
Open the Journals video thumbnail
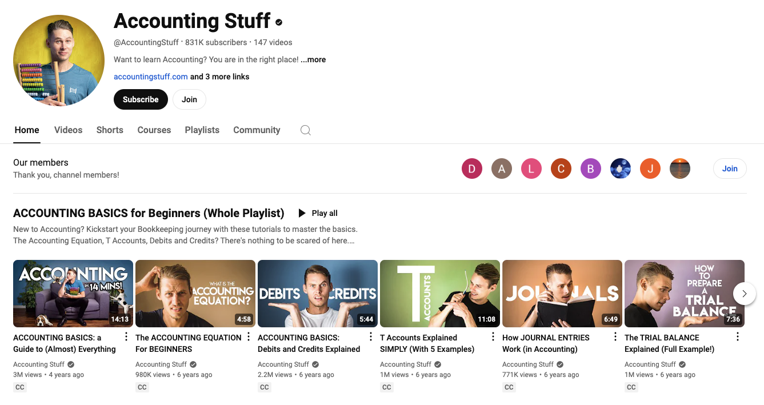click(x=562, y=294)
